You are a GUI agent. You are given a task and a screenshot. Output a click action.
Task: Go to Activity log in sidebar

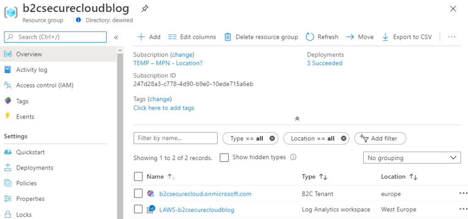(32, 70)
